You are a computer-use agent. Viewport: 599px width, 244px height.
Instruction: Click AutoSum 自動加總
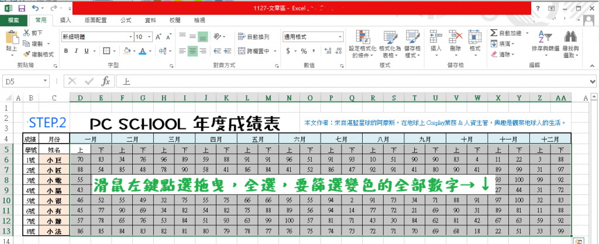(x=506, y=33)
